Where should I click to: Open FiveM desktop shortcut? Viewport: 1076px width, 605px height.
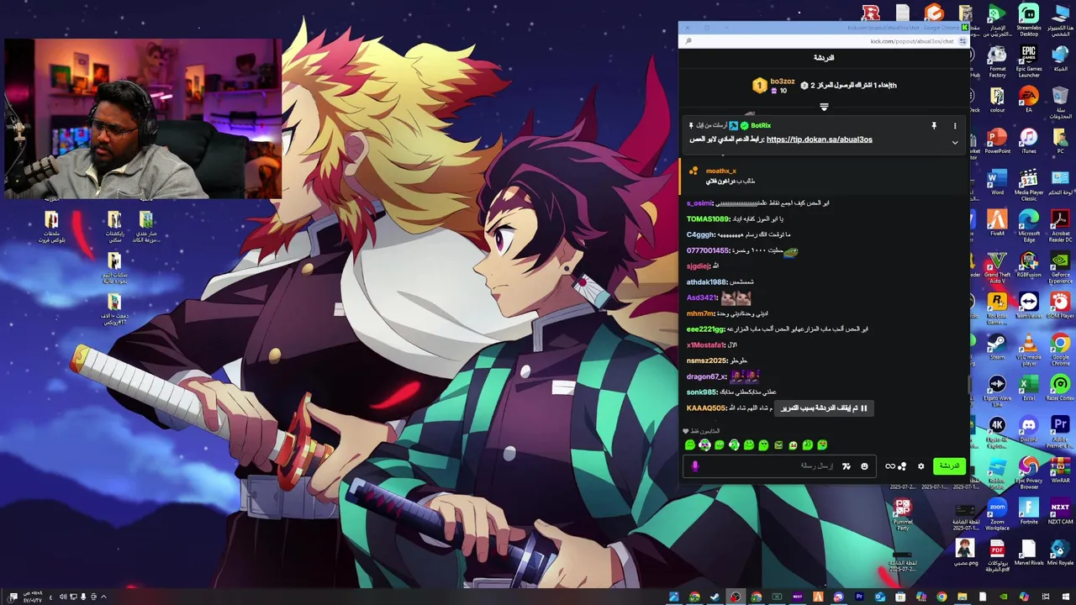click(x=997, y=223)
